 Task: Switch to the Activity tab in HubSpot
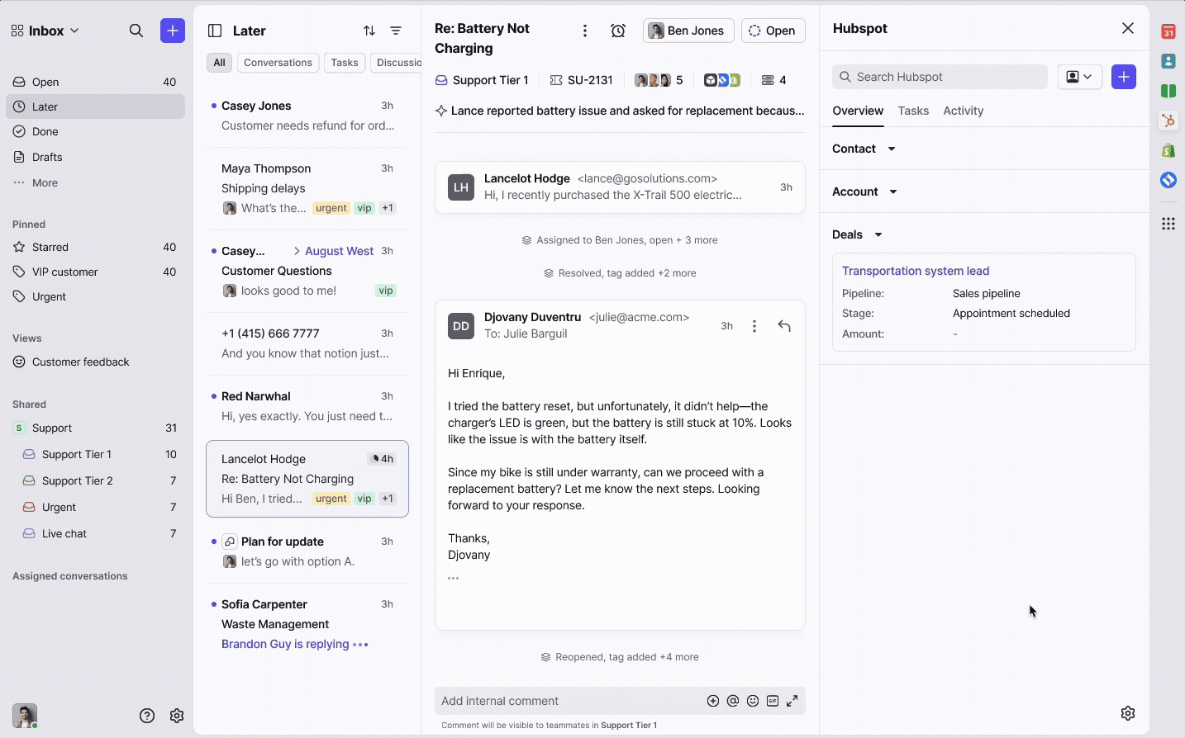pyautogui.click(x=963, y=111)
